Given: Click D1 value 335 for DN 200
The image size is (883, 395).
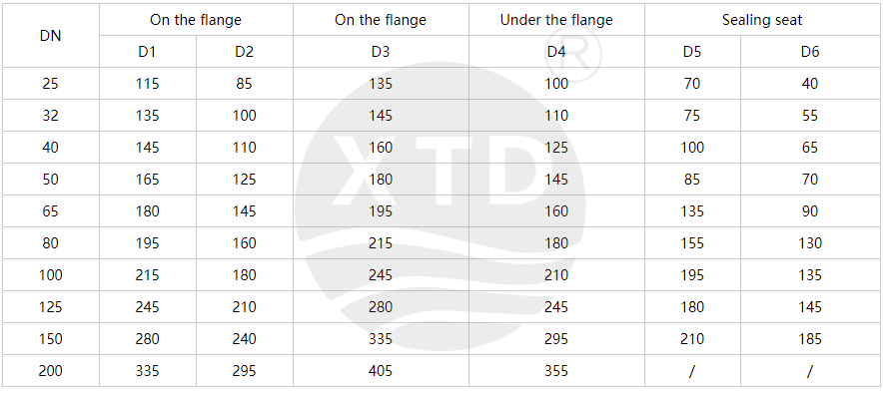Looking at the screenshot, I should 147,371.
